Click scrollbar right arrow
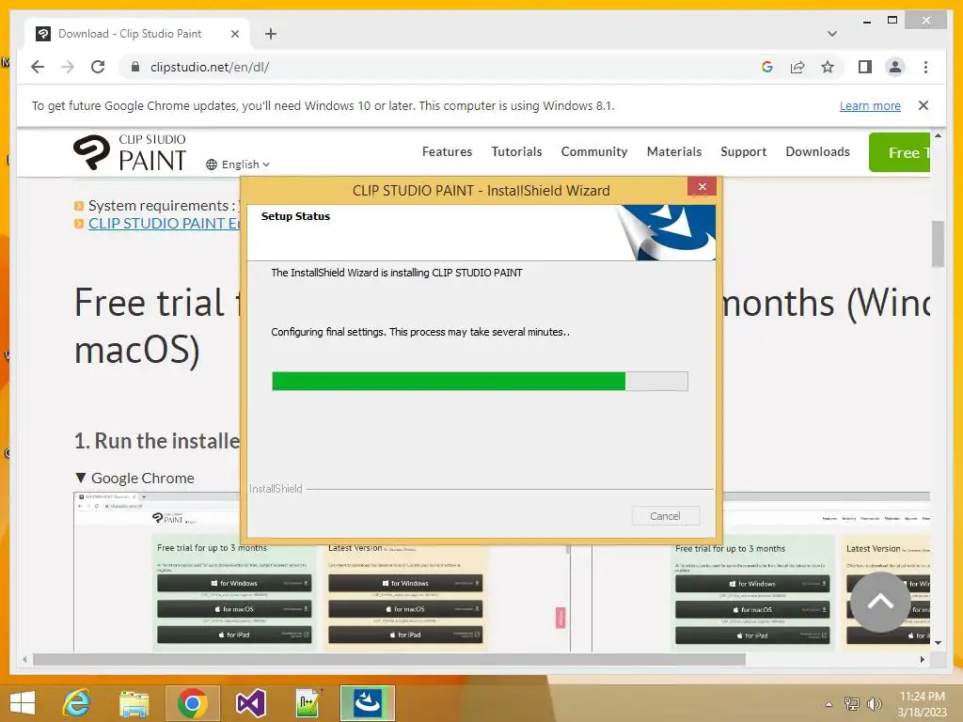This screenshot has height=722, width=963. [x=922, y=659]
